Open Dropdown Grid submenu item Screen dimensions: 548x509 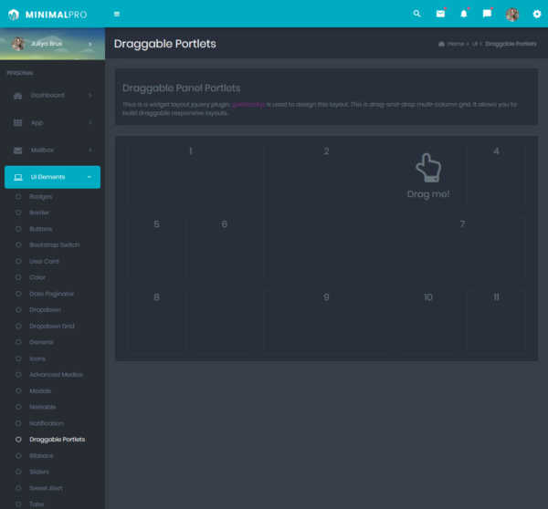[x=52, y=327]
